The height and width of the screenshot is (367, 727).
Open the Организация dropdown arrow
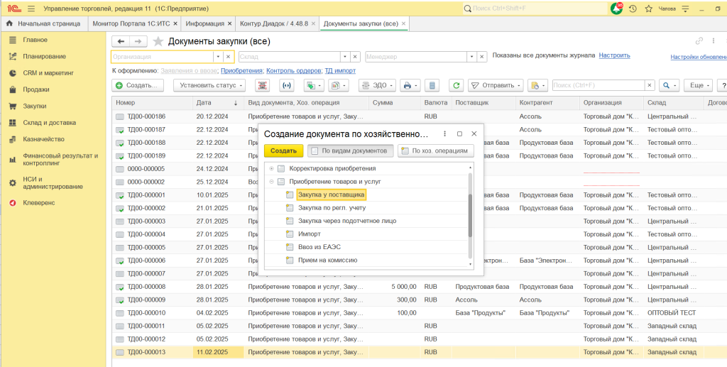click(x=219, y=57)
